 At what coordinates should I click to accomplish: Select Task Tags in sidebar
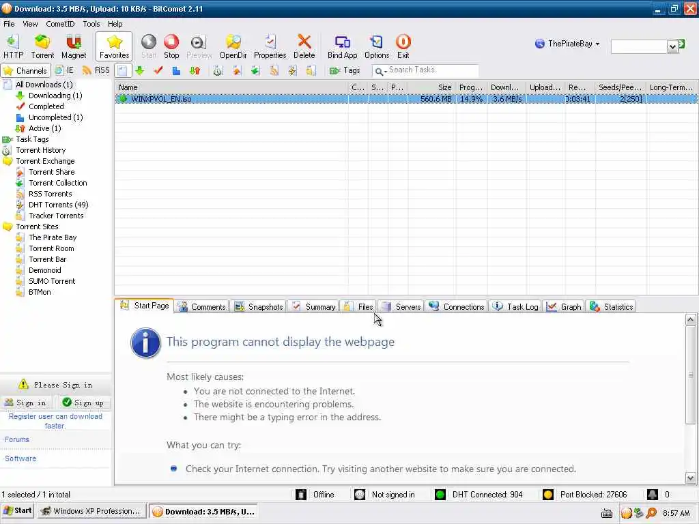coord(32,139)
